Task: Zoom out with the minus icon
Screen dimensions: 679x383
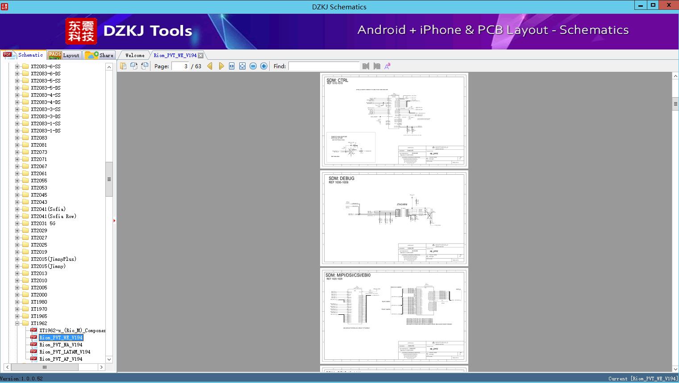Action: pyautogui.click(x=253, y=66)
